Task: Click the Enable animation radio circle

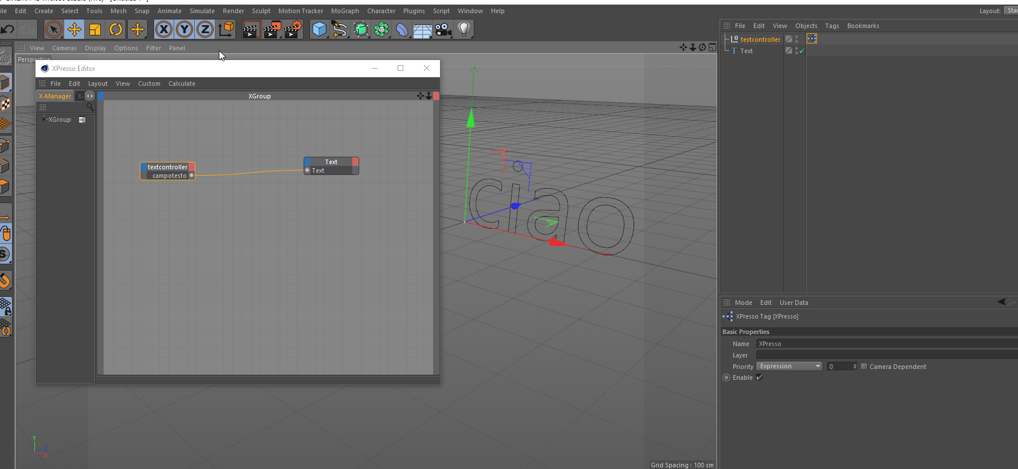Action: point(726,377)
